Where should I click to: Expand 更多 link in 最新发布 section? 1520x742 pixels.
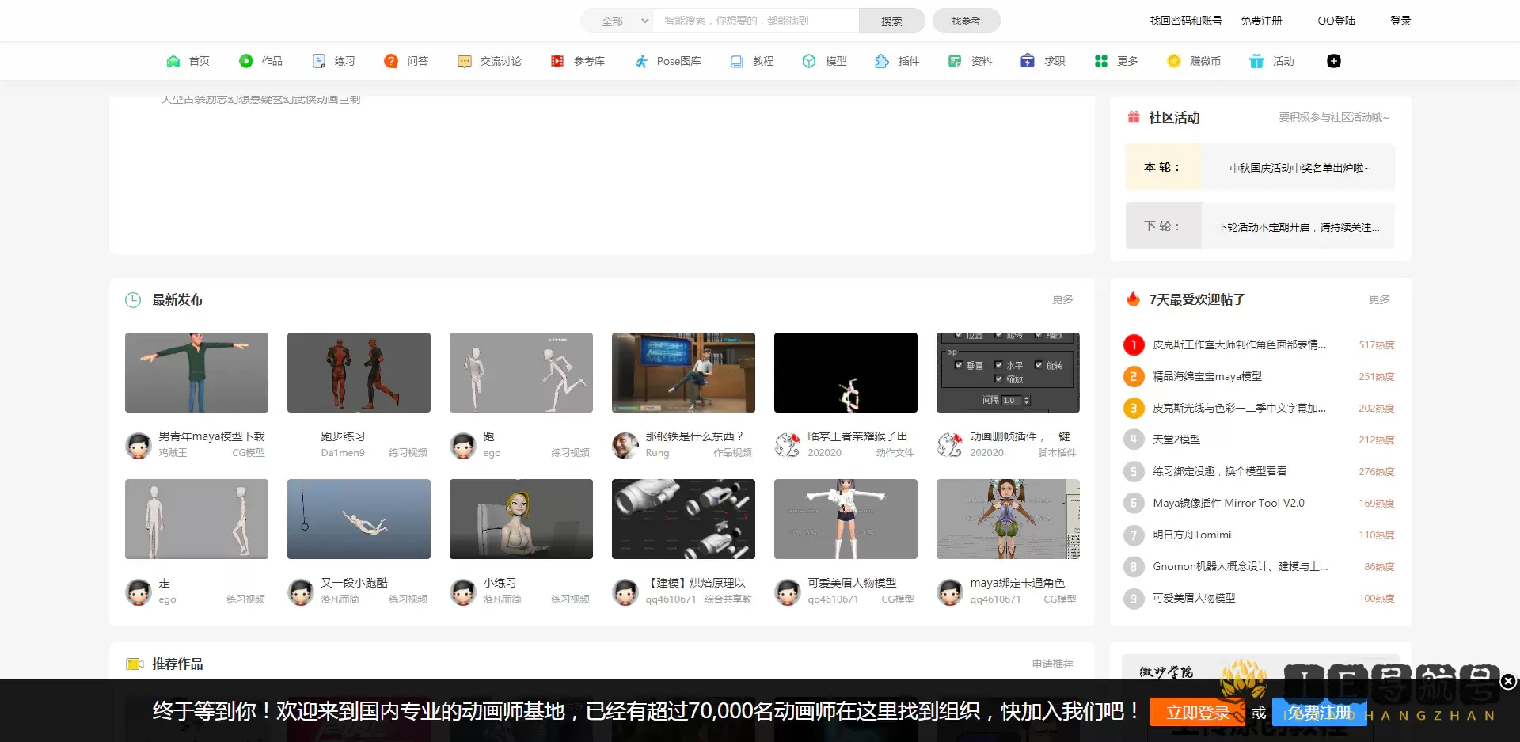[x=1062, y=299]
